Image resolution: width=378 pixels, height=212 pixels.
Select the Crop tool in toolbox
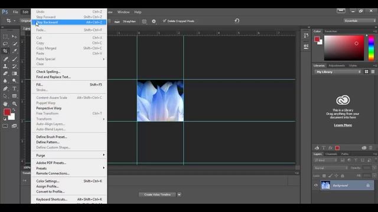(x=5, y=51)
